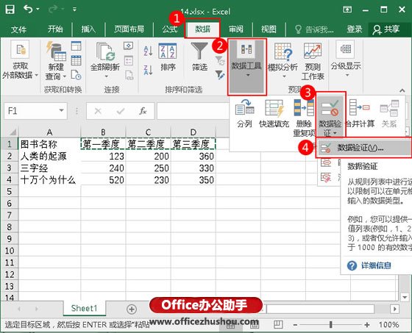The height and width of the screenshot is (333, 412).
Task: Open 新建查询 dropdown
Action: (56, 61)
